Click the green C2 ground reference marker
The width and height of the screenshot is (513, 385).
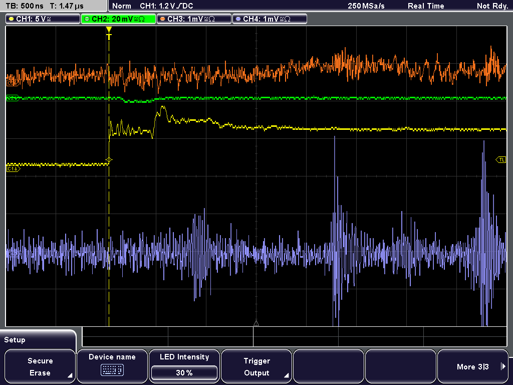coord(13,98)
